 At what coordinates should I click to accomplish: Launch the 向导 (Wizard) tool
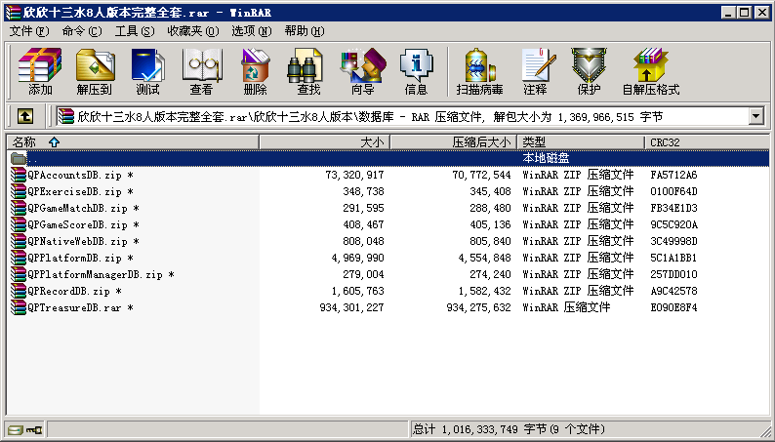point(362,71)
